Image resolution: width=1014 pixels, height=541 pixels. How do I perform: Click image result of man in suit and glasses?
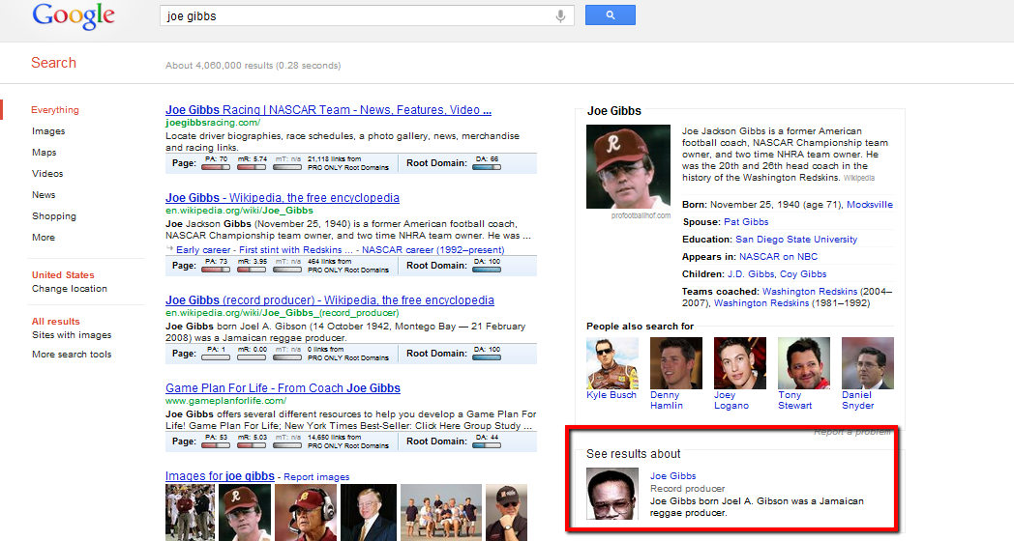pos(369,513)
